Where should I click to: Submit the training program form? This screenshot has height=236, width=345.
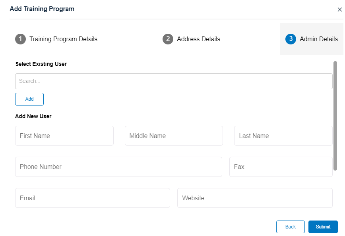[323, 227]
